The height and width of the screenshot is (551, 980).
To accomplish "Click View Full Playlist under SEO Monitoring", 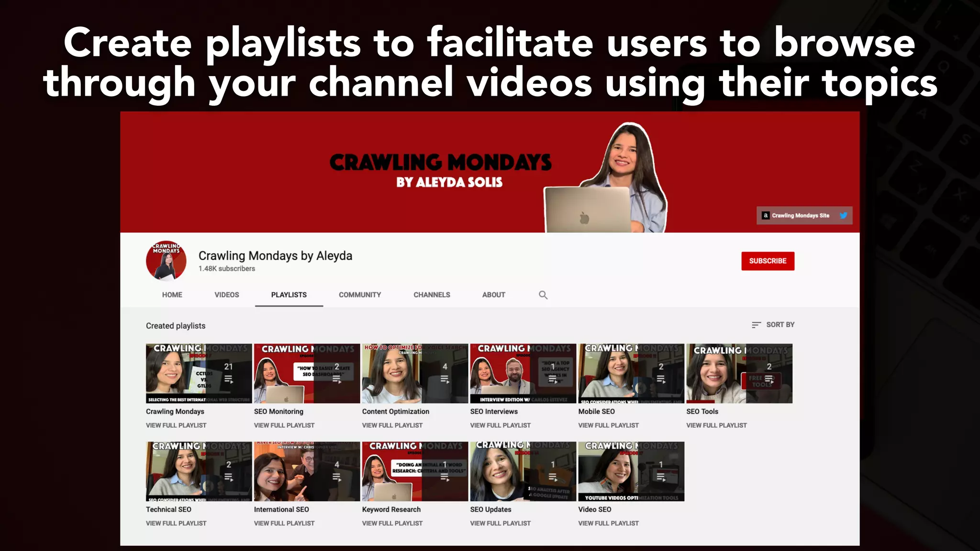I will pyautogui.click(x=284, y=425).
